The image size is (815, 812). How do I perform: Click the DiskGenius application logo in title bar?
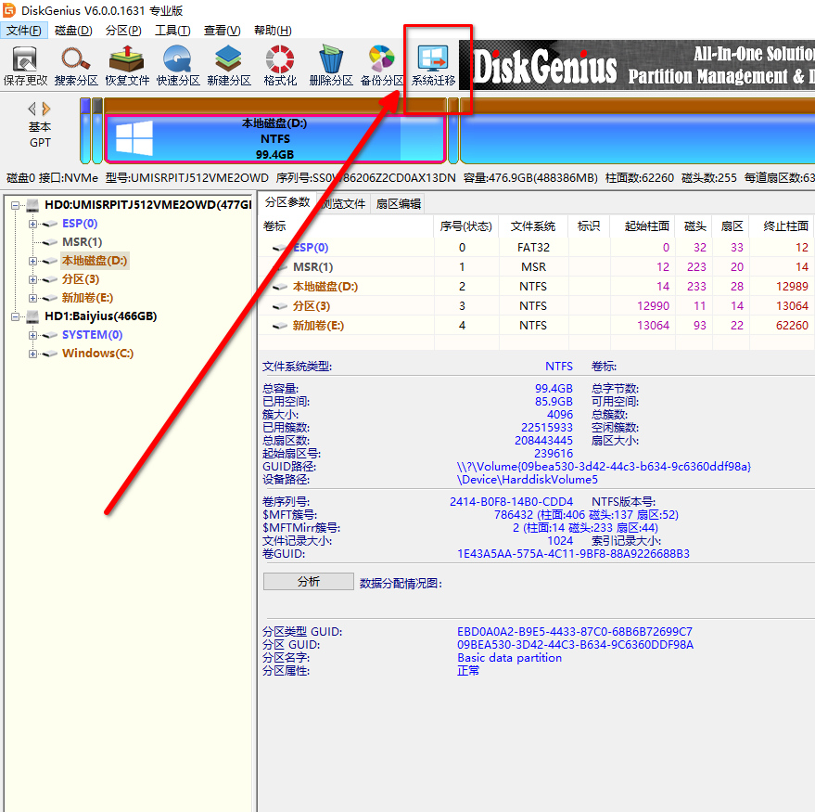[x=9, y=10]
